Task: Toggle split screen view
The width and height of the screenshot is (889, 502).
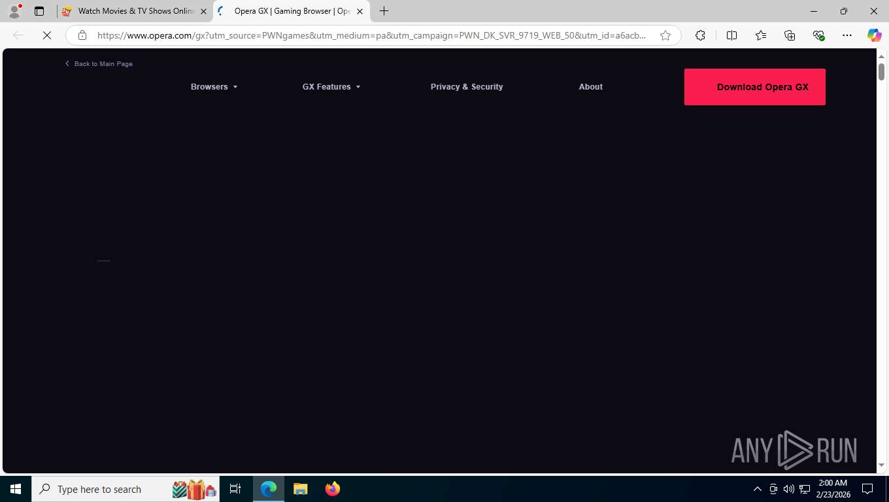Action: (x=731, y=35)
